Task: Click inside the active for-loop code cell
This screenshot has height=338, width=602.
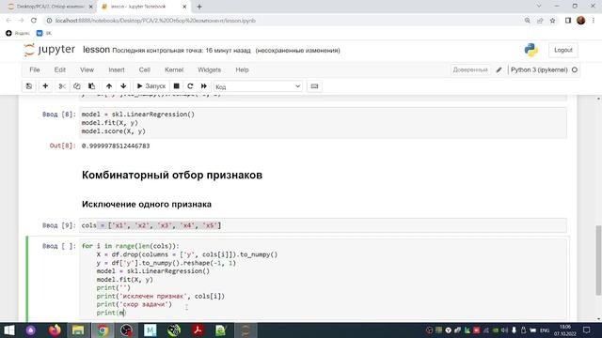Action: pyautogui.click(x=323, y=280)
